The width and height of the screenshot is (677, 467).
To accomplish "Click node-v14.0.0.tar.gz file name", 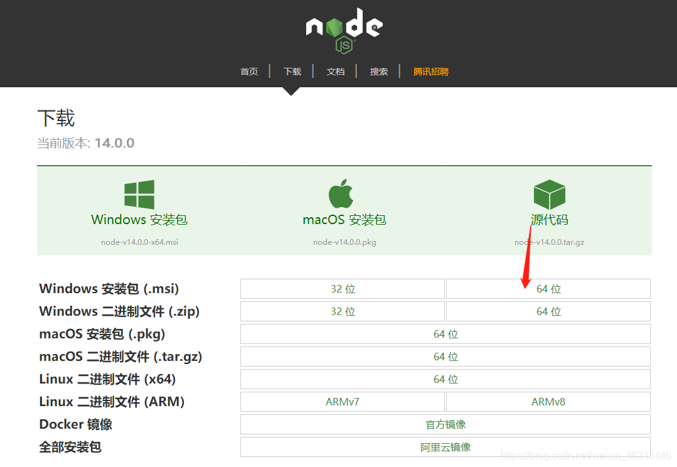I will [x=549, y=242].
